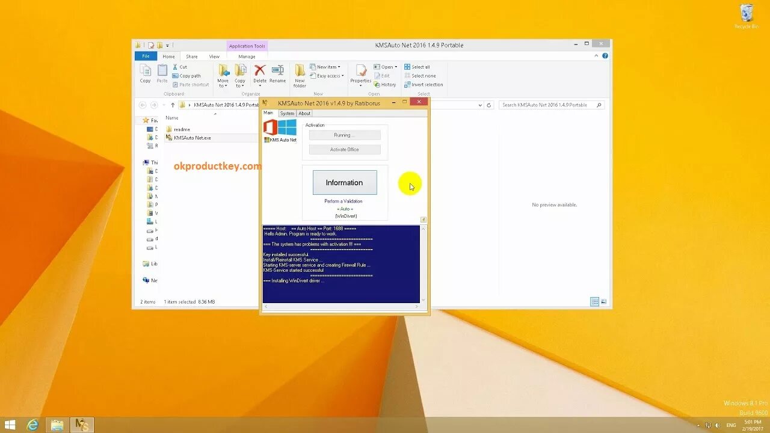Screen dimensions: 770x433
Task: Click the Explorer Forward navigation arrow
Action: tap(154, 105)
